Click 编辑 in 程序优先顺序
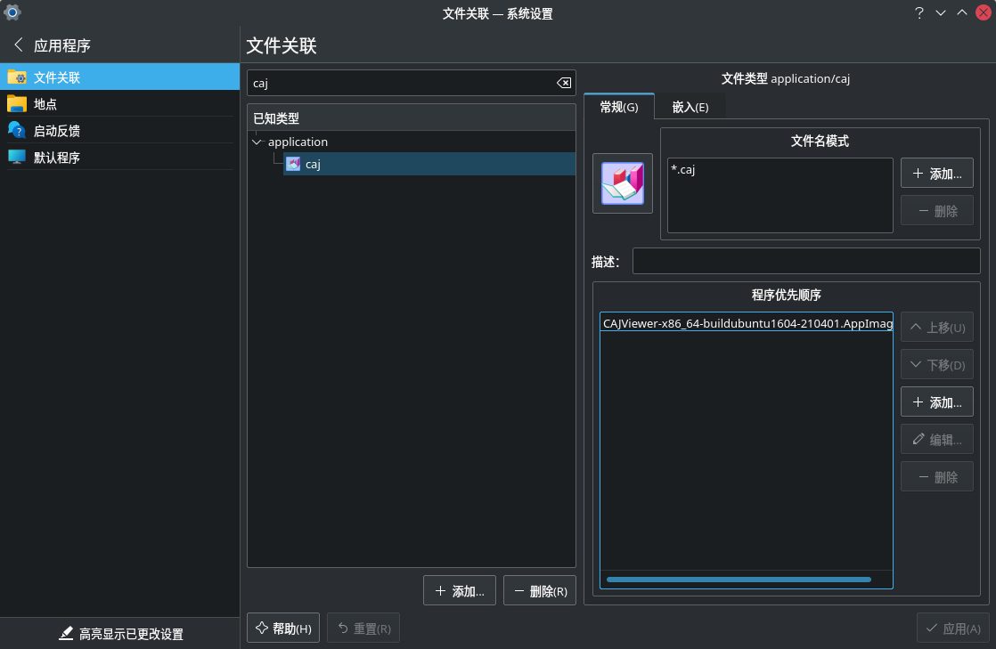996x649 pixels. [x=936, y=438]
